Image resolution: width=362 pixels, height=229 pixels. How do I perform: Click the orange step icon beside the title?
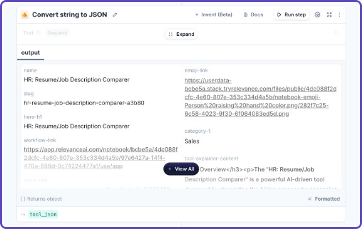point(25,15)
